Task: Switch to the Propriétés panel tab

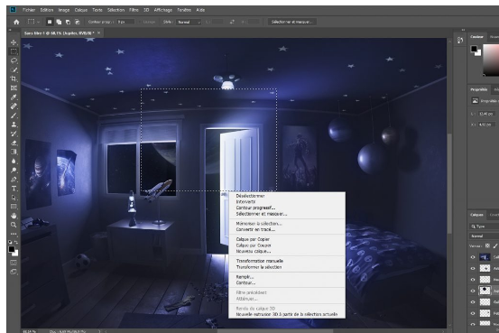Action: point(479,89)
